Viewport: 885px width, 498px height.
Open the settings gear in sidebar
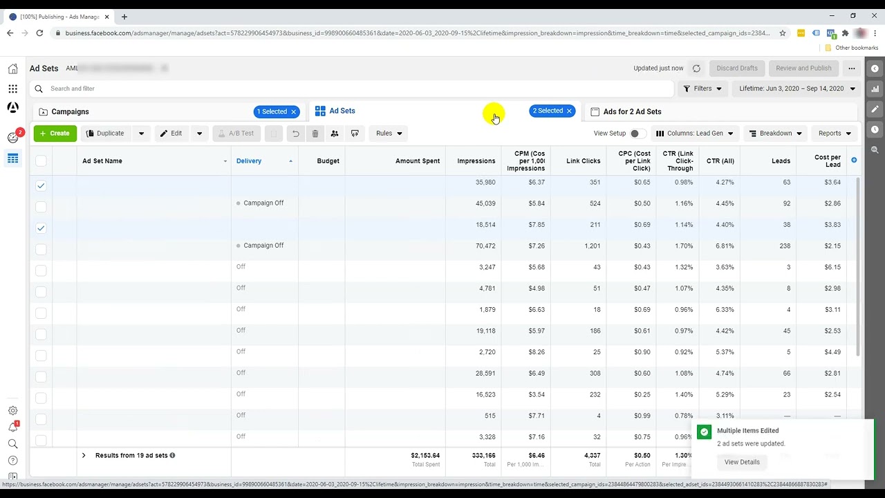pyautogui.click(x=12, y=410)
